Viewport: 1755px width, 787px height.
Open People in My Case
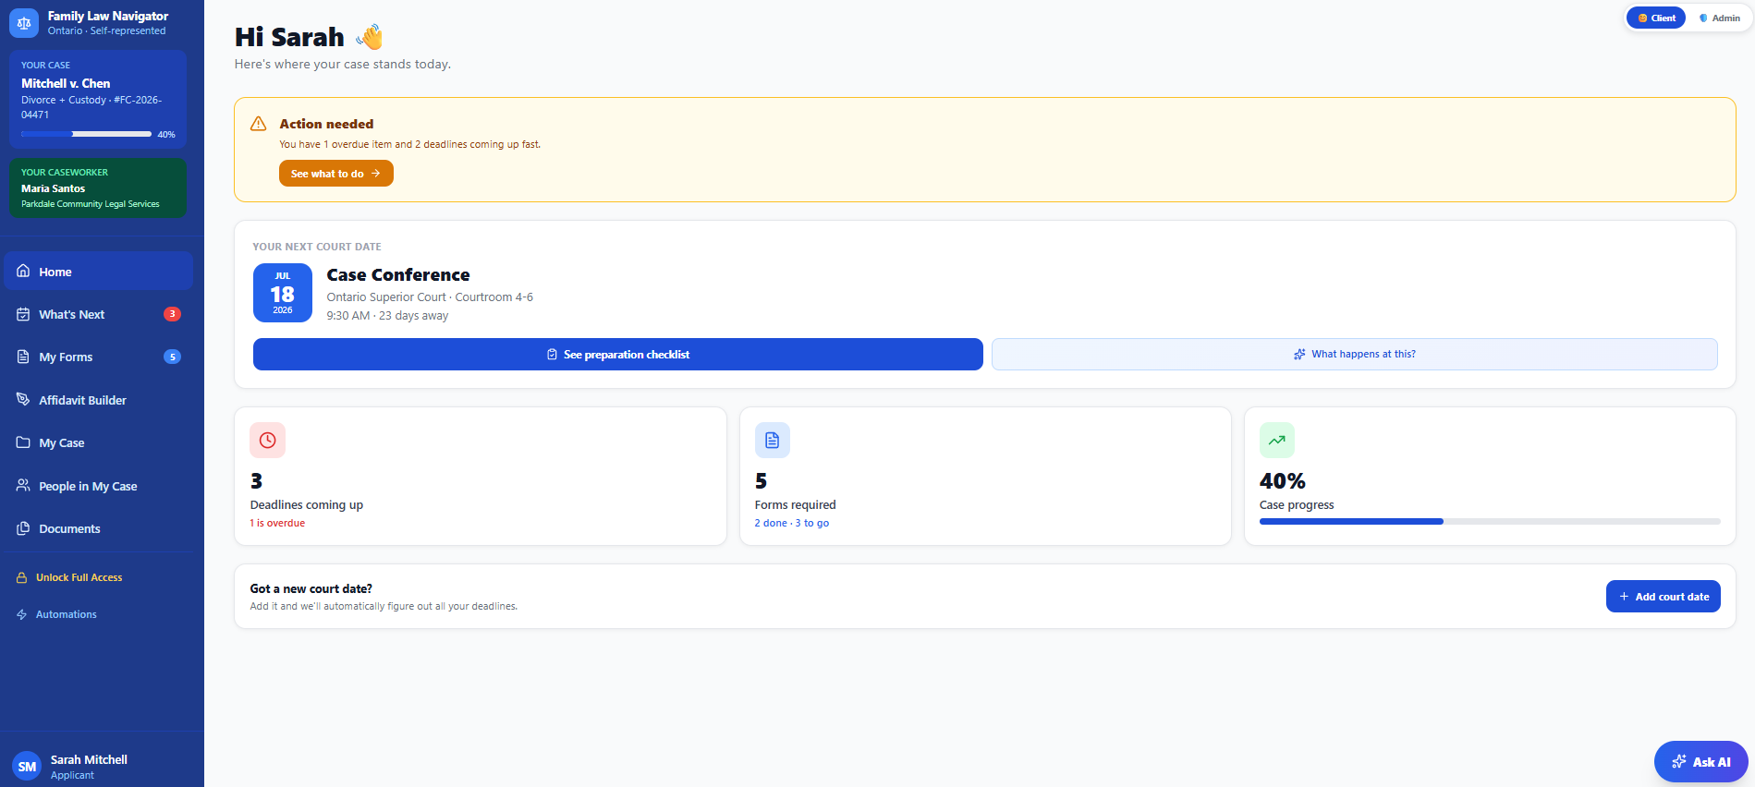98,486
